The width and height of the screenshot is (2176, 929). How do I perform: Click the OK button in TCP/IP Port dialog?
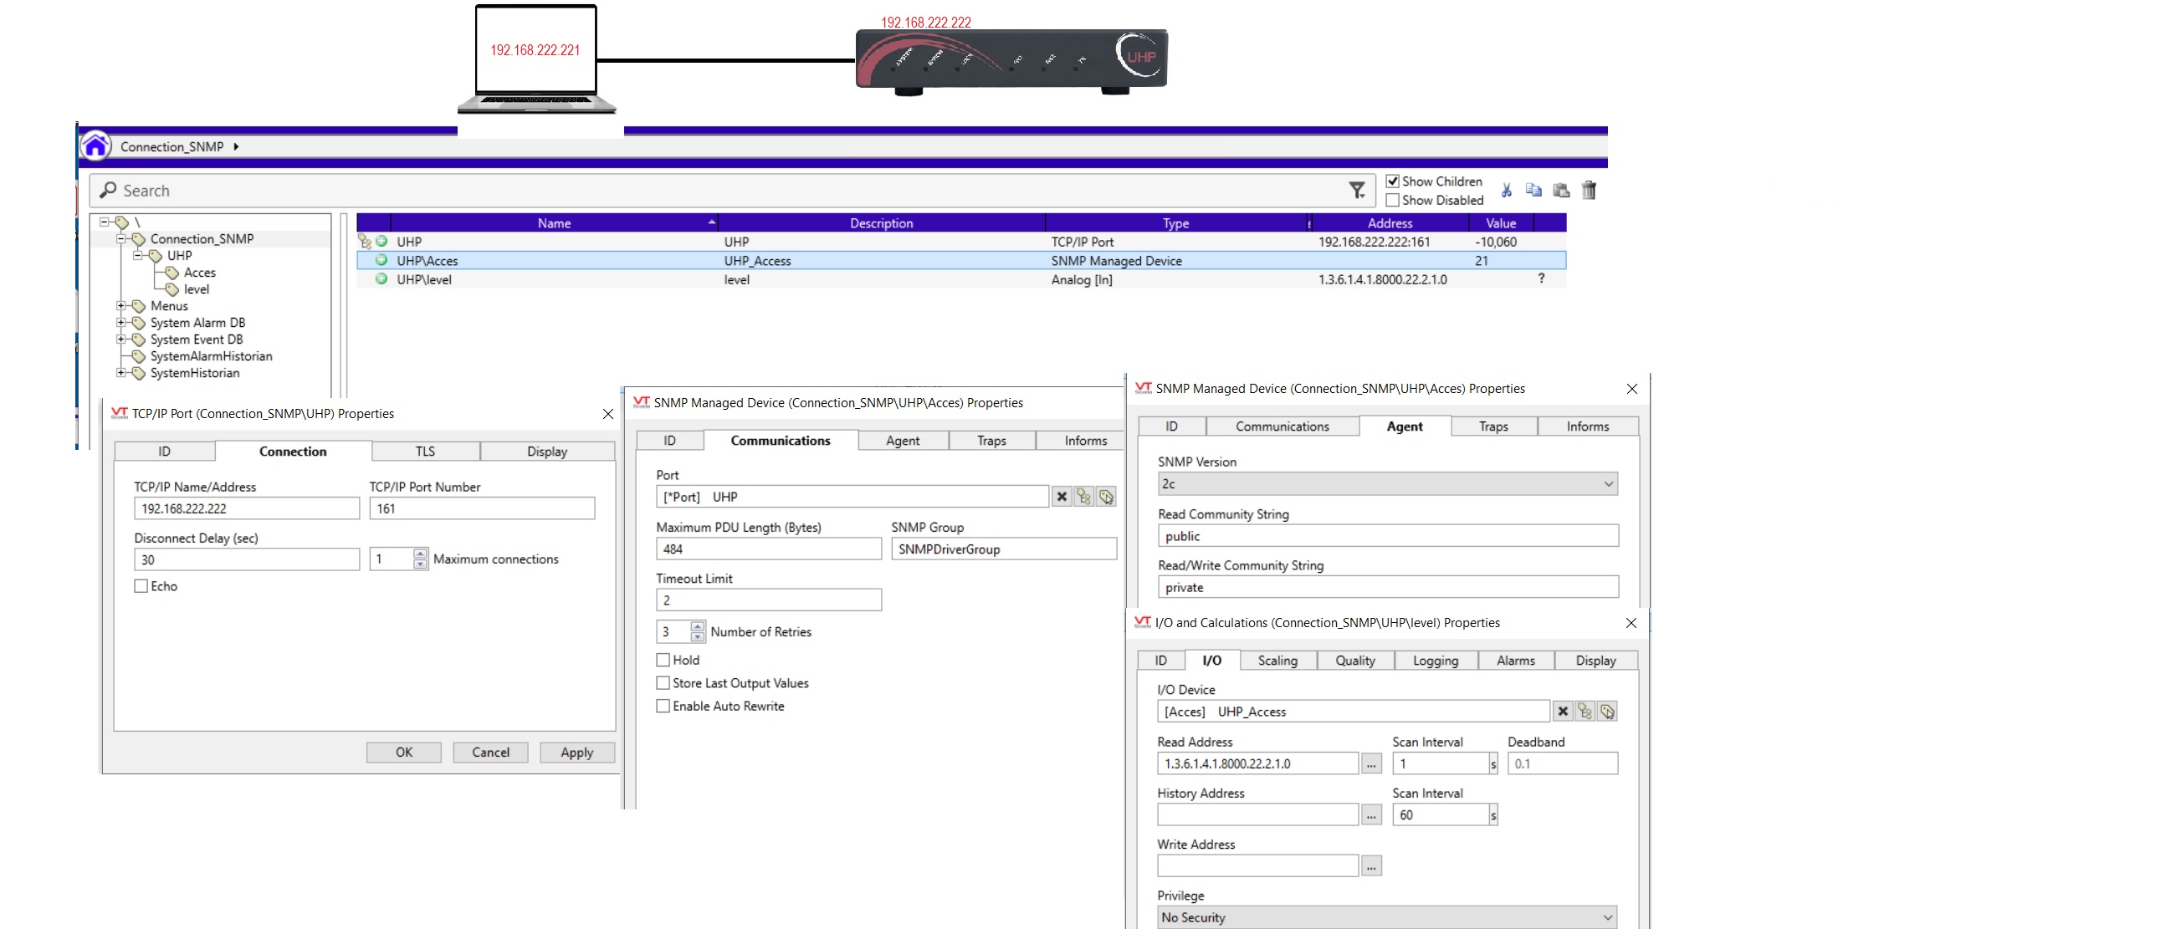pos(404,753)
